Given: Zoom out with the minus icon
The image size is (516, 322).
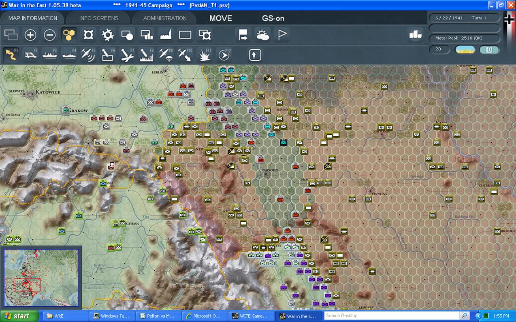Looking at the screenshot, I should (50, 35).
